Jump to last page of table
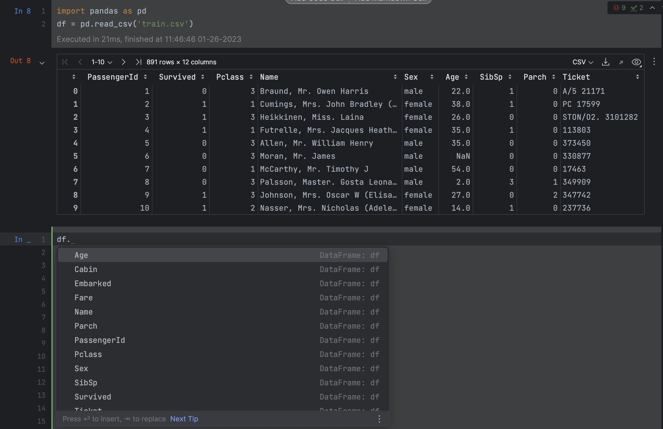Viewport: 663px width, 429px height. tap(139, 62)
